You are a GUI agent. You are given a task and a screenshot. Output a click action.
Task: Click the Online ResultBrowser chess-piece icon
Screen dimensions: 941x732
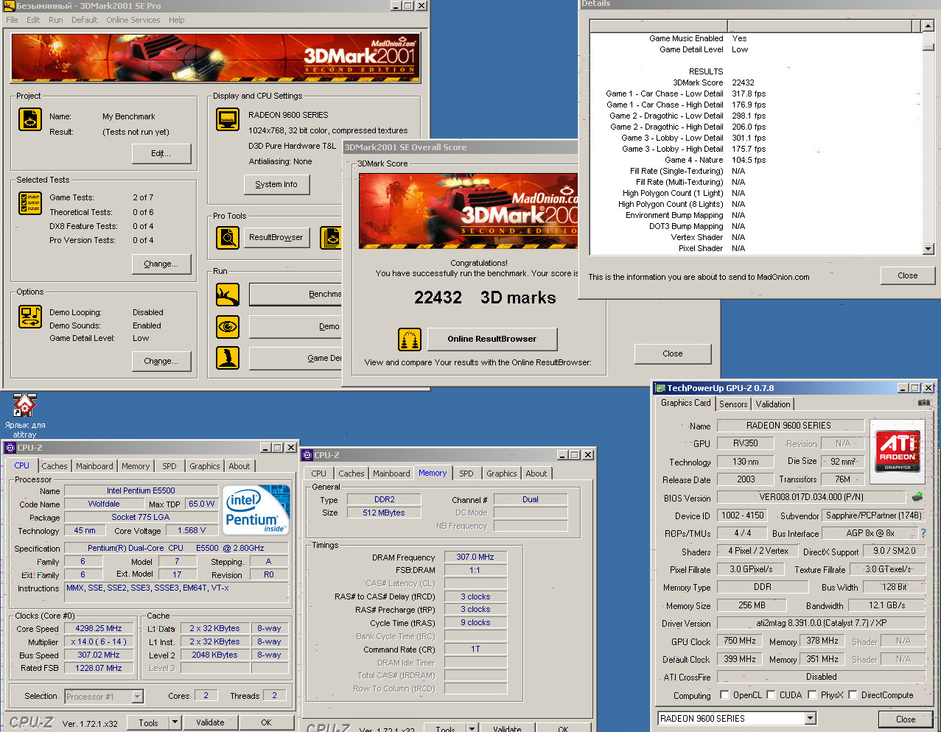[x=410, y=339]
